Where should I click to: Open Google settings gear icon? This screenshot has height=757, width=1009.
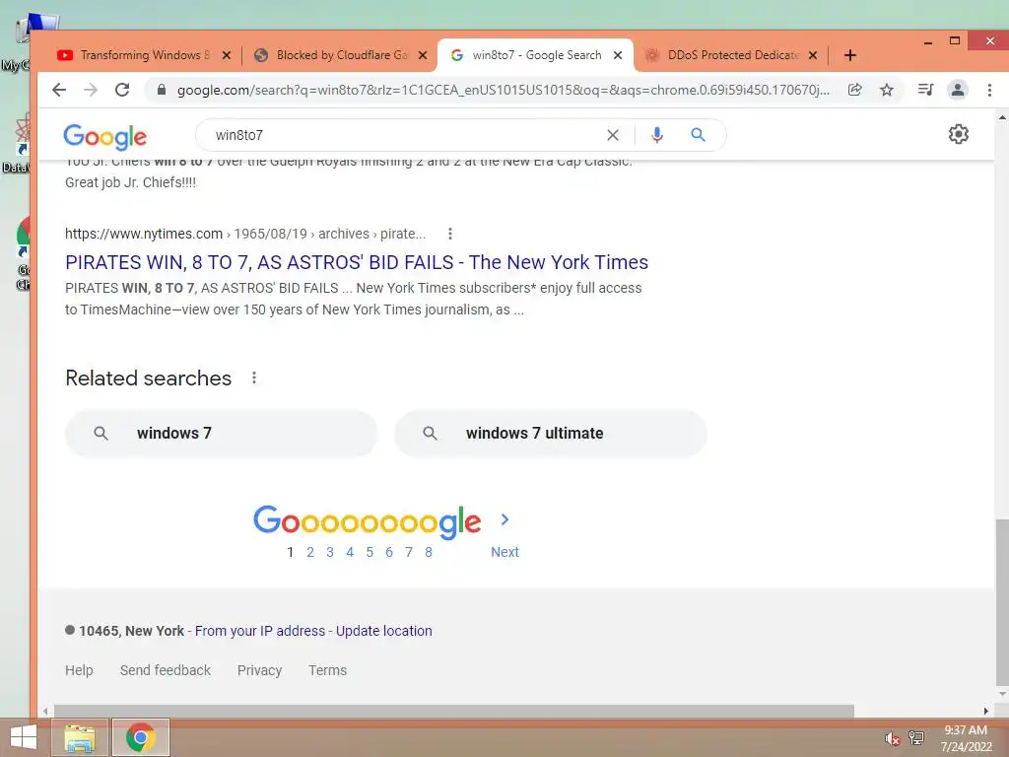(x=958, y=134)
